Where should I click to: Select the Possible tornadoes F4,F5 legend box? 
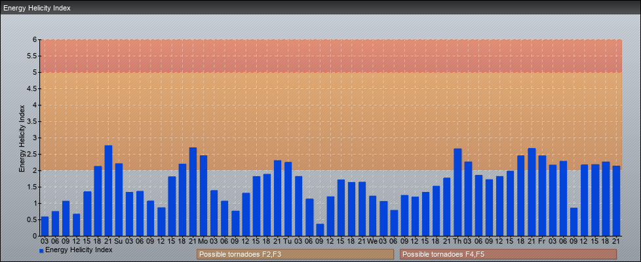(x=508, y=254)
